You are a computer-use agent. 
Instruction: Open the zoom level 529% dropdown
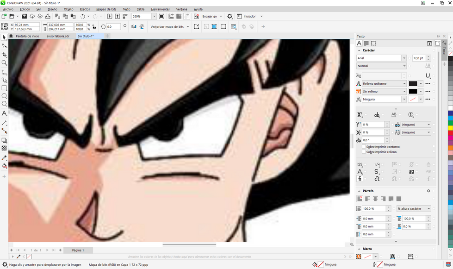click(x=154, y=17)
